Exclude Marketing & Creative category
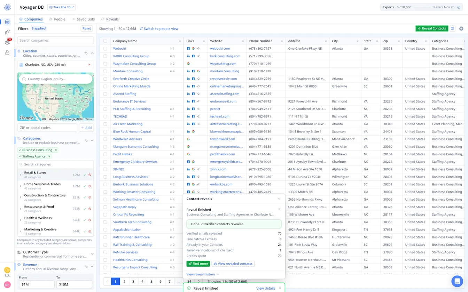Viewport: 468px width, 292px height. pos(90,231)
